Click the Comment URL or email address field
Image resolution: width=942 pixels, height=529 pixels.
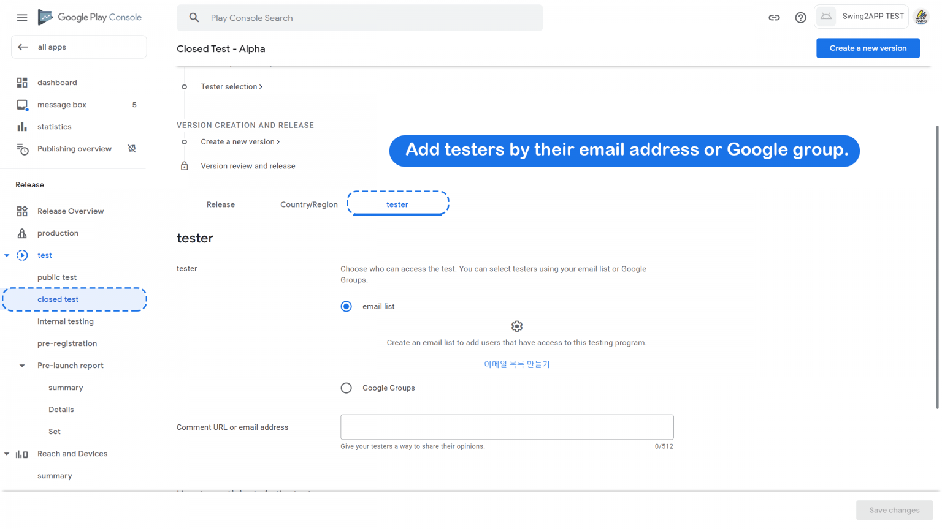(507, 427)
